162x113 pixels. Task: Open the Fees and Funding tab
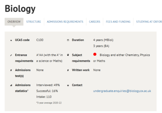click(x=118, y=22)
